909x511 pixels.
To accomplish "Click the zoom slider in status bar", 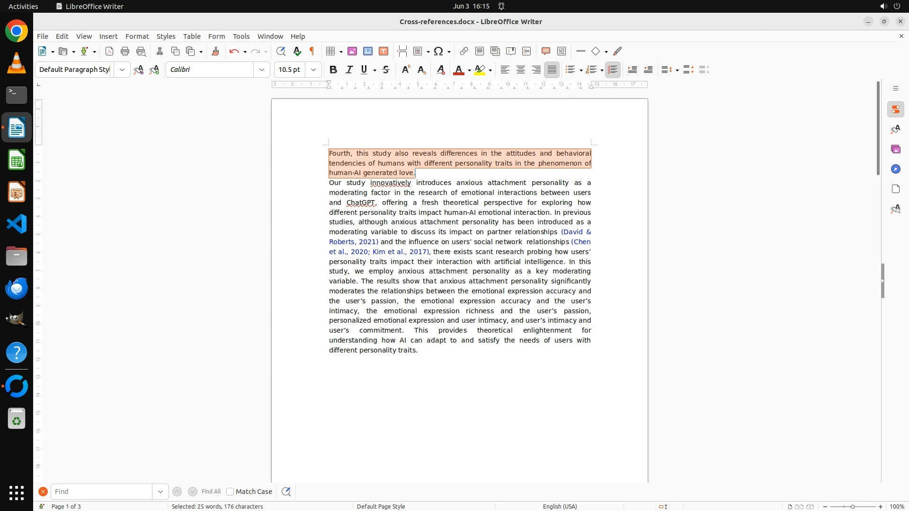I will coord(852,507).
